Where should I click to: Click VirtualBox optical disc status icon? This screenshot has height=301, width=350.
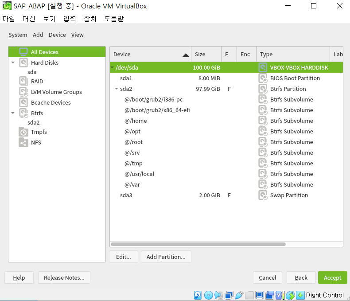point(209,295)
